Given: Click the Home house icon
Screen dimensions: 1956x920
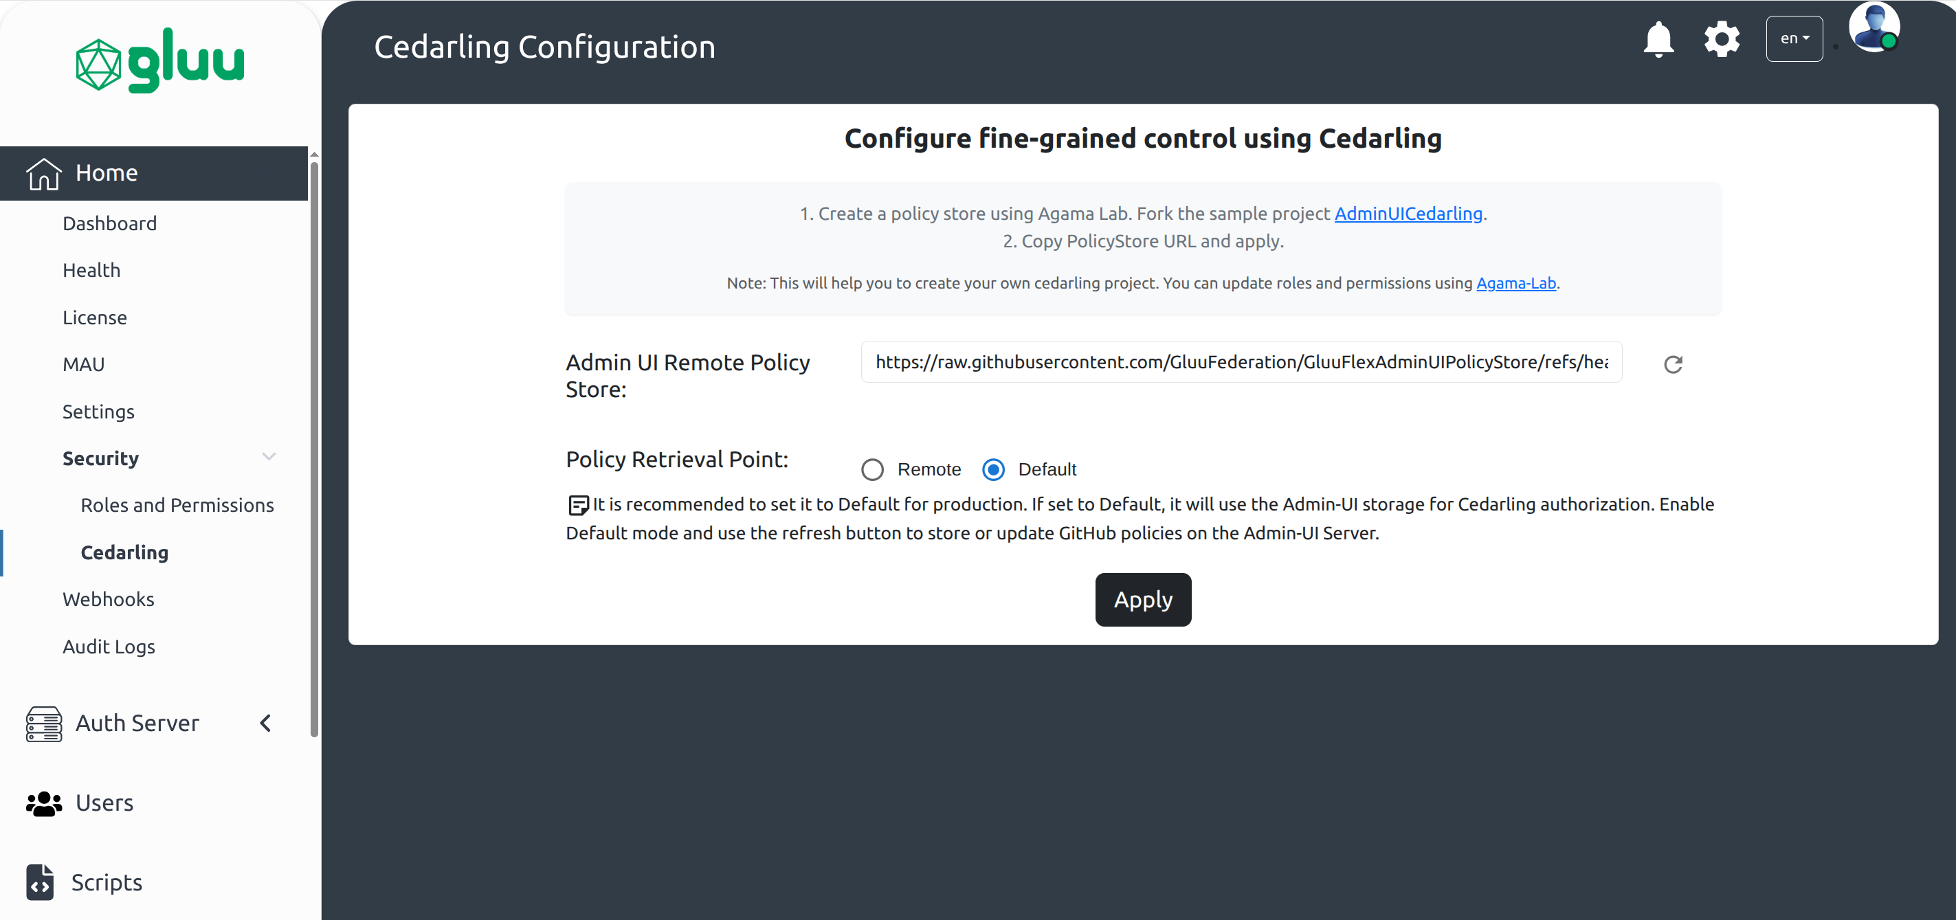Looking at the screenshot, I should [43, 174].
